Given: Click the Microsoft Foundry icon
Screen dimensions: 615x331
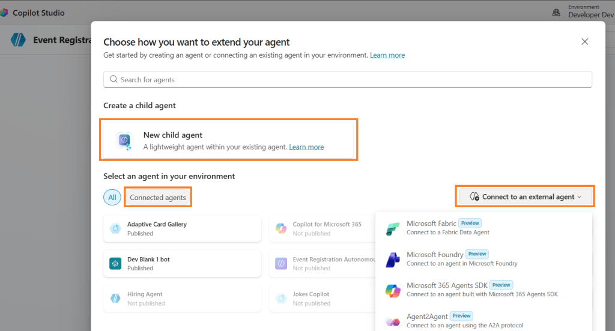Looking at the screenshot, I should [x=393, y=260].
